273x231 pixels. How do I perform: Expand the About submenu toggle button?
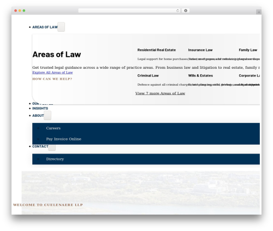(x=48, y=115)
